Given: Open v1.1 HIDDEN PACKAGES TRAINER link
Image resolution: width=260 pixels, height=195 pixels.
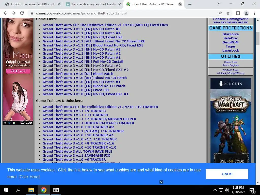Looking at the screenshot, I should click(88, 123).
